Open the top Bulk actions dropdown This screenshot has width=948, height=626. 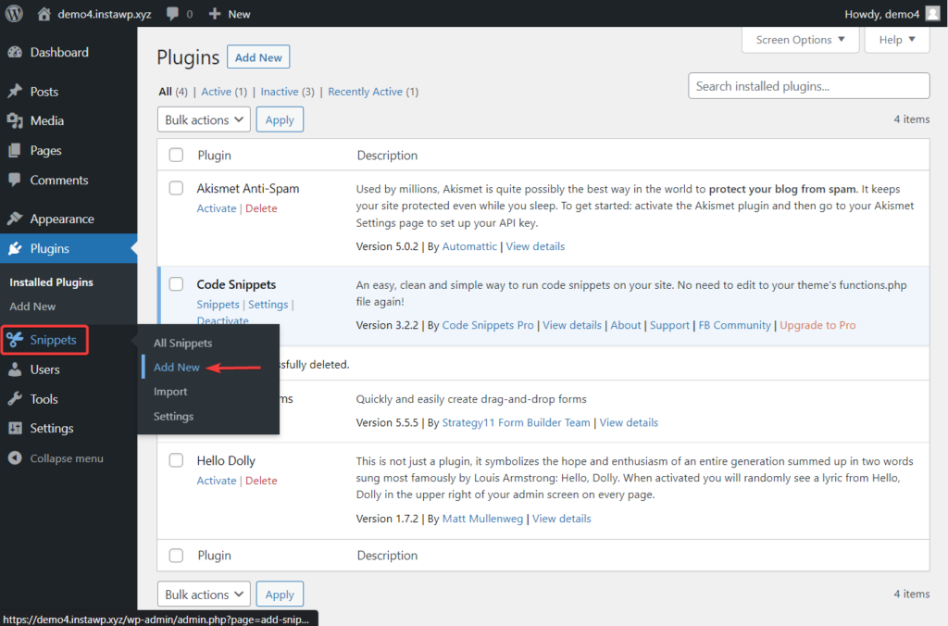coord(204,119)
